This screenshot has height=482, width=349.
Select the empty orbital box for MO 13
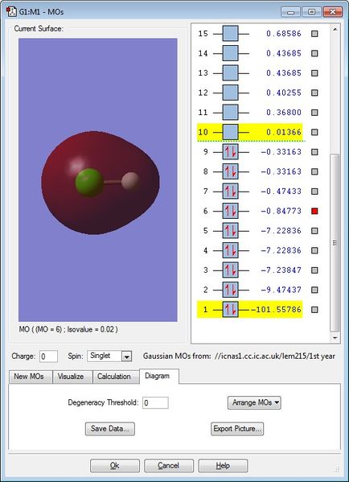point(231,73)
